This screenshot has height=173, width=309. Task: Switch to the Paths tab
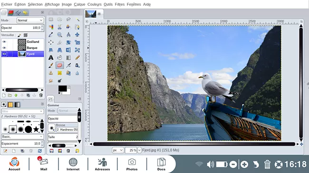tap(18, 13)
